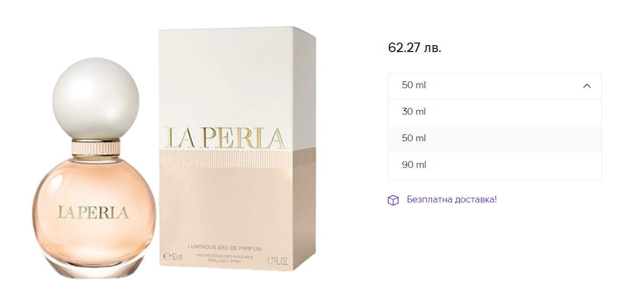Click the gold LA PERLA logo on box
619x297 pixels.
(225, 138)
